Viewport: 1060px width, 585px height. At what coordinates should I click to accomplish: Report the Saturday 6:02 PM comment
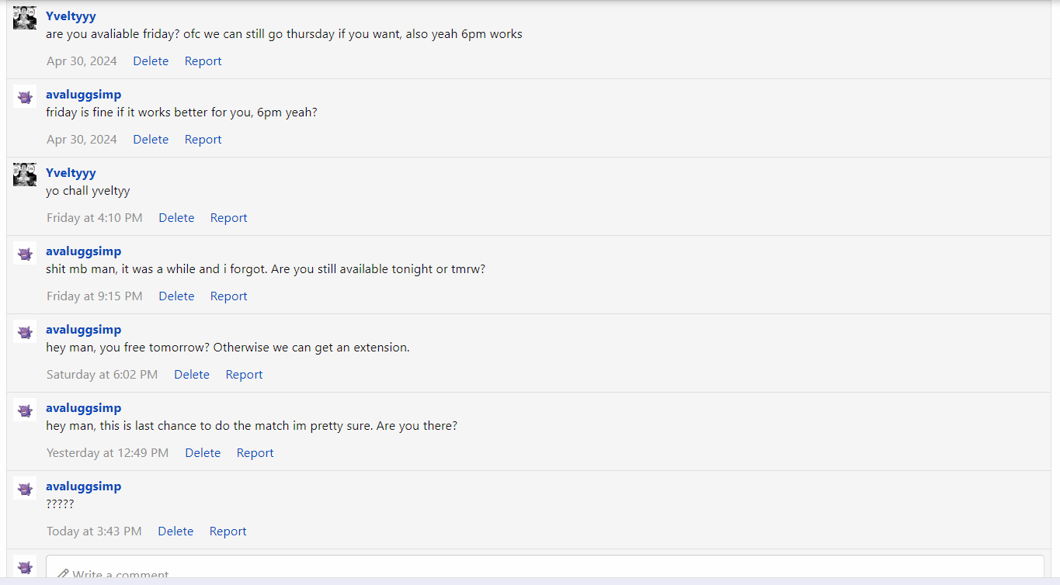click(x=244, y=375)
